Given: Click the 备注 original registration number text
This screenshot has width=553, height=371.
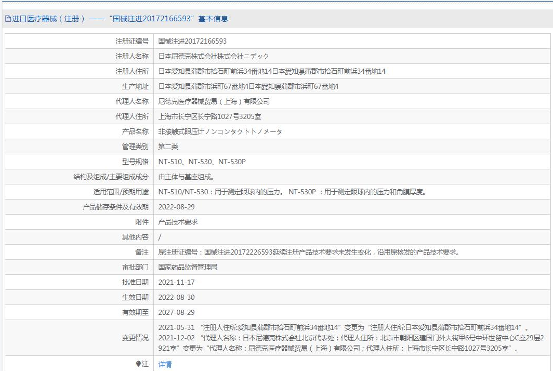Looking at the screenshot, I should [309, 252].
